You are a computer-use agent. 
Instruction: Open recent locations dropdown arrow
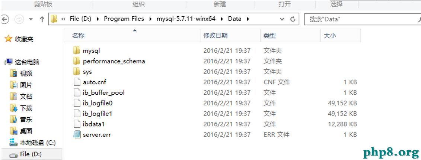click(31, 19)
